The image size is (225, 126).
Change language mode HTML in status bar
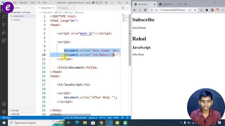coord(116,118)
